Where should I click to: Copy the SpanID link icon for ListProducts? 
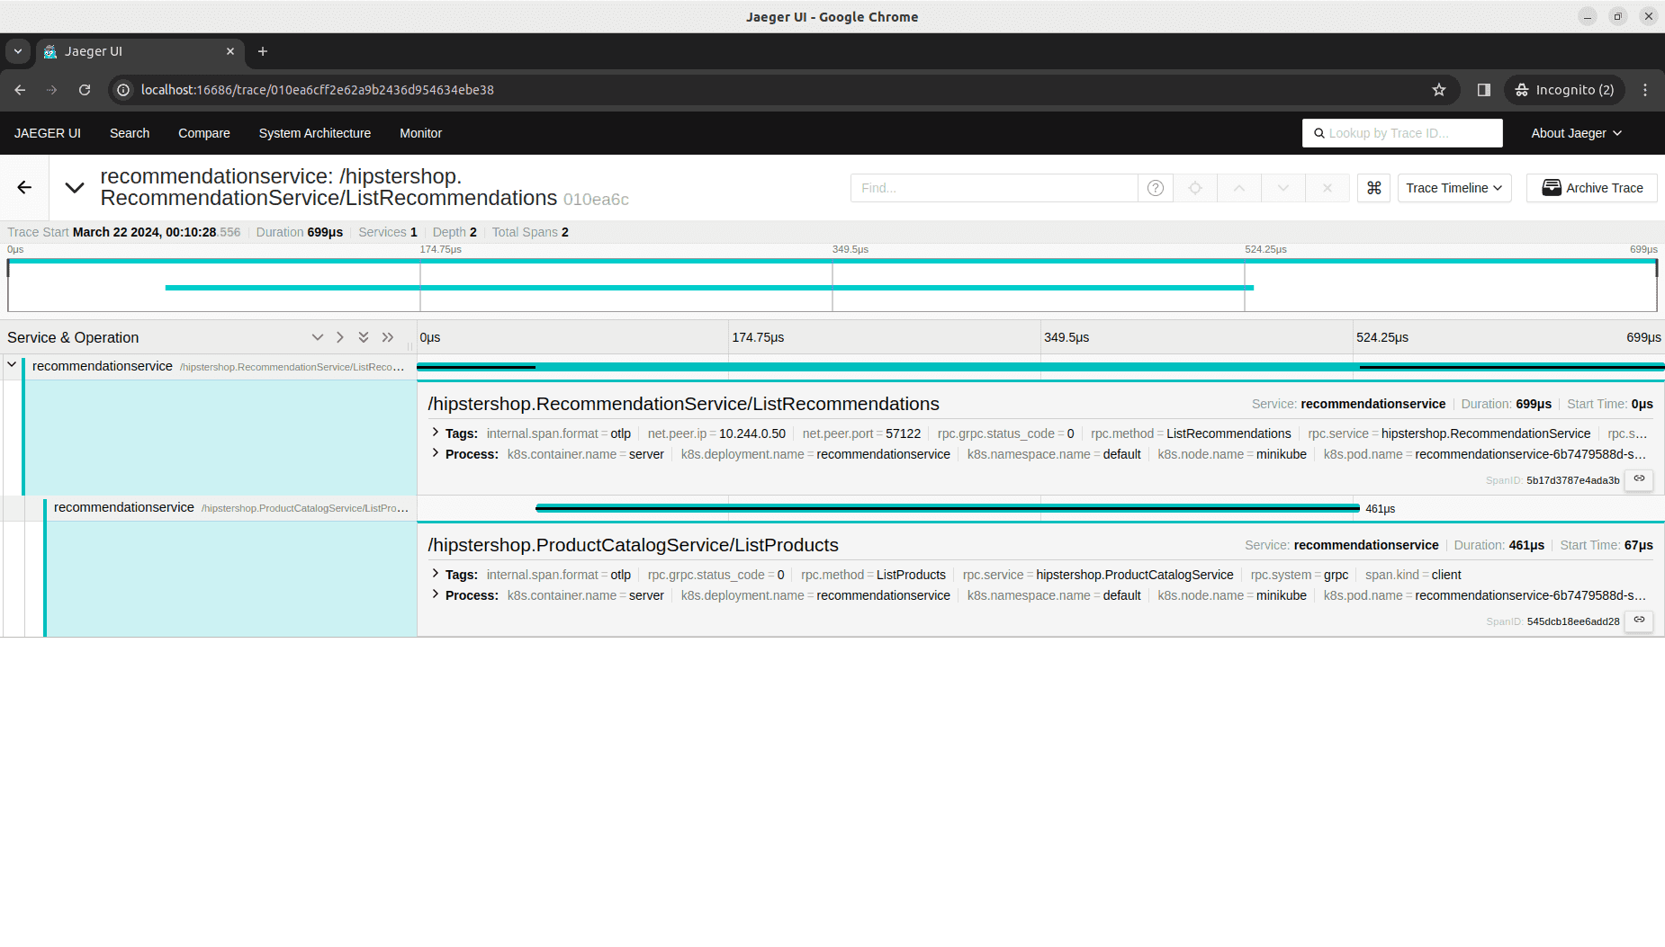pyautogui.click(x=1639, y=621)
